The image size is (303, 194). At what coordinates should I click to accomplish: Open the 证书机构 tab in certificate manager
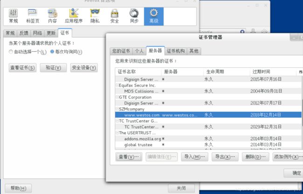(x=176, y=51)
